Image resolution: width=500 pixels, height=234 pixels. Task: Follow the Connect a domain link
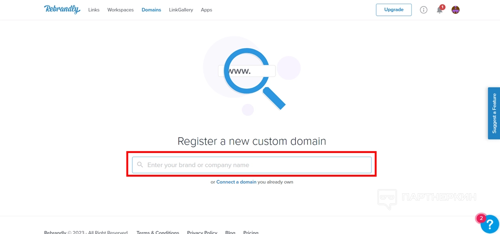point(236,182)
